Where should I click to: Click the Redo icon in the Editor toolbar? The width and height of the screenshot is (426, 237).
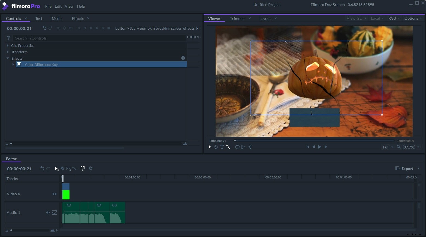tap(48, 169)
